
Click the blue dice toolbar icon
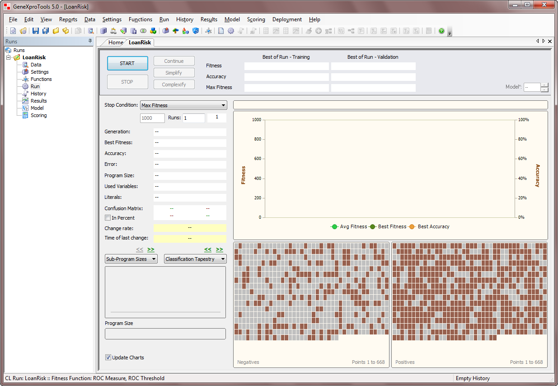[196, 31]
